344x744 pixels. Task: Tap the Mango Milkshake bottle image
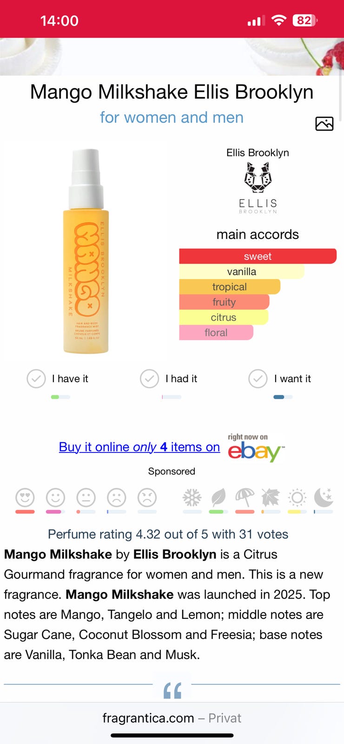click(86, 251)
